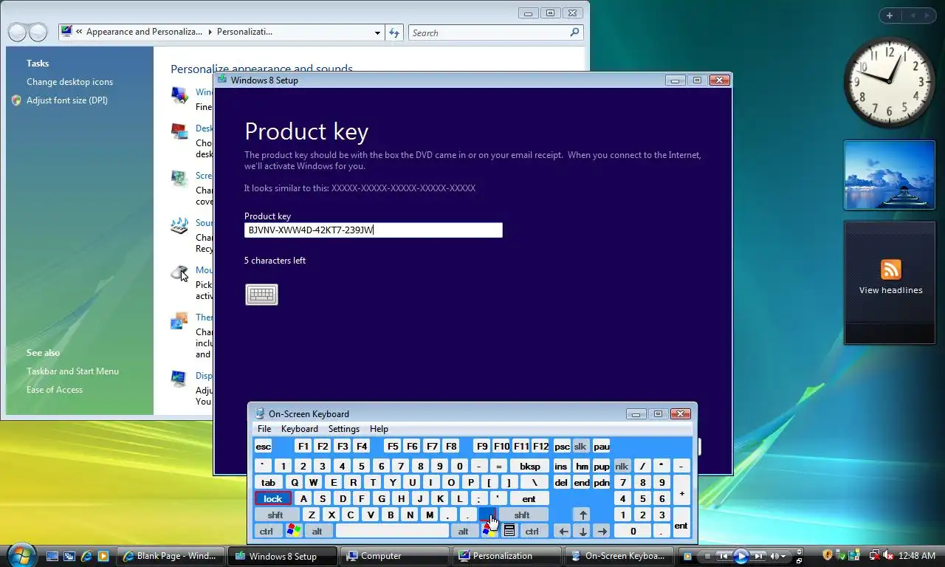Open the Settings menu in On-Screen Keyboard
Viewport: 945px width, 567px height.
pos(344,429)
